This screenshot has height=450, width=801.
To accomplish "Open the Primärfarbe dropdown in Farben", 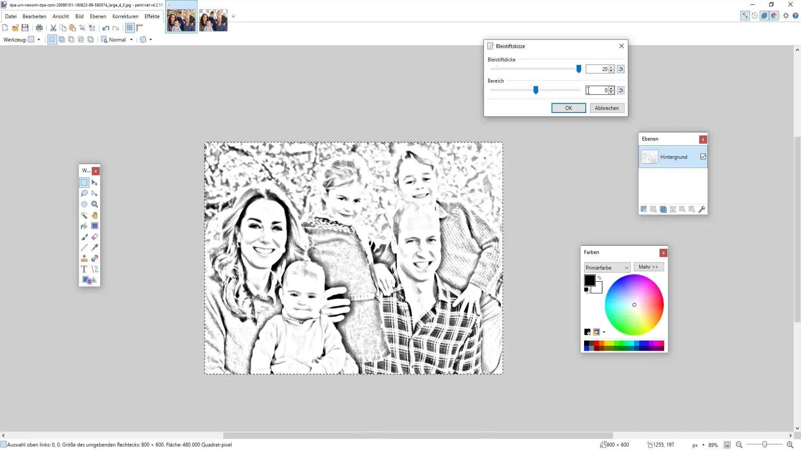I will 607,267.
